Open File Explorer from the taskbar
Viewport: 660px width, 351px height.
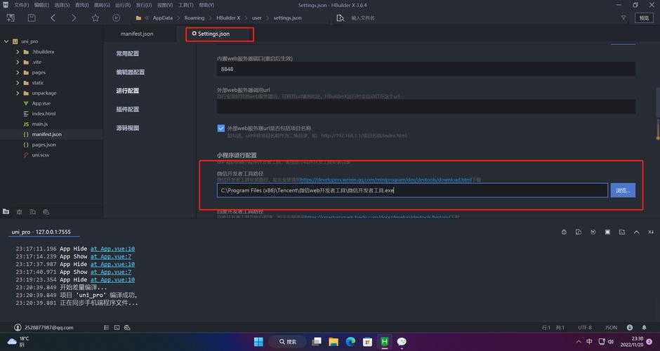click(x=334, y=342)
